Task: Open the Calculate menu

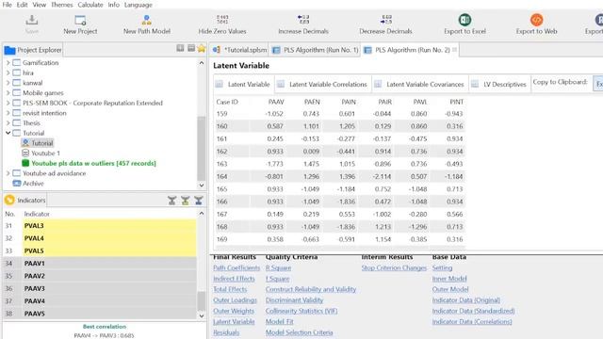Action: 90,5
